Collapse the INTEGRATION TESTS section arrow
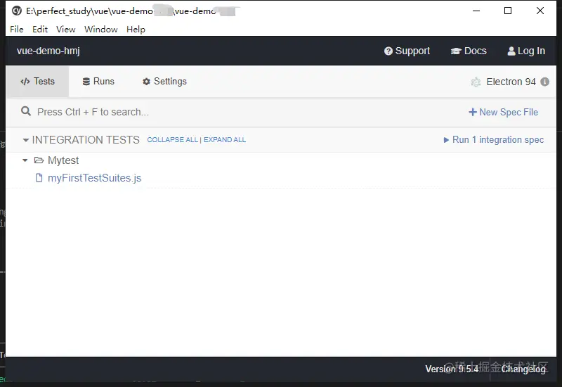This screenshot has height=387, width=562. point(26,140)
